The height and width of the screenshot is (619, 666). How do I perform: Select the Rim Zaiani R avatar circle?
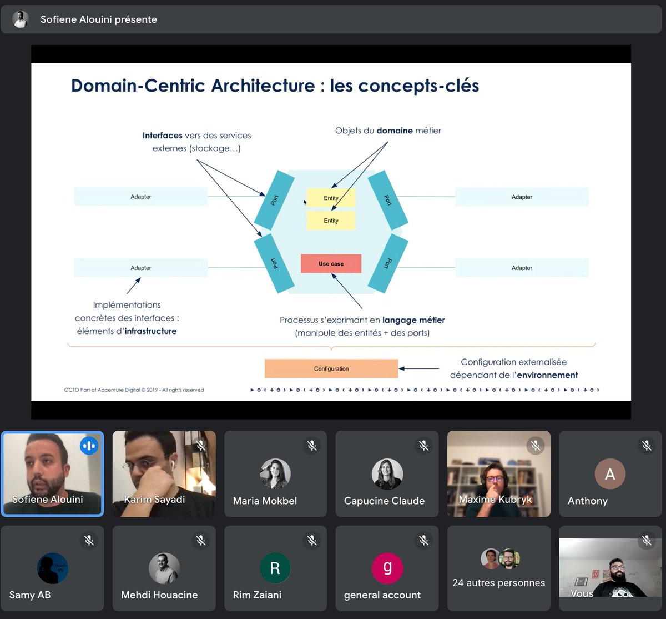(275, 568)
